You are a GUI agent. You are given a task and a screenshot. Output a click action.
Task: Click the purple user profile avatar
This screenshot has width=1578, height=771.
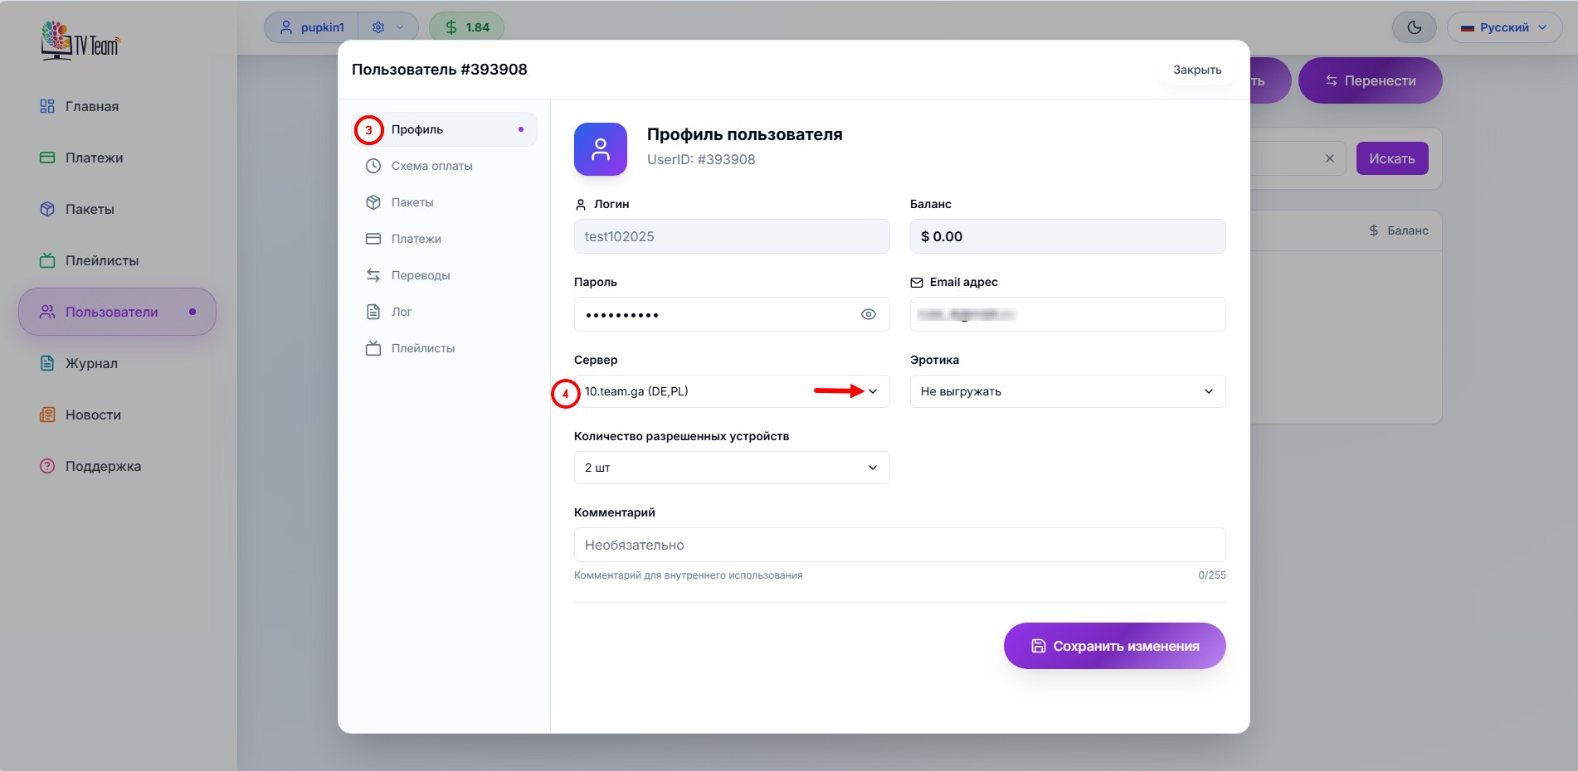(x=600, y=149)
